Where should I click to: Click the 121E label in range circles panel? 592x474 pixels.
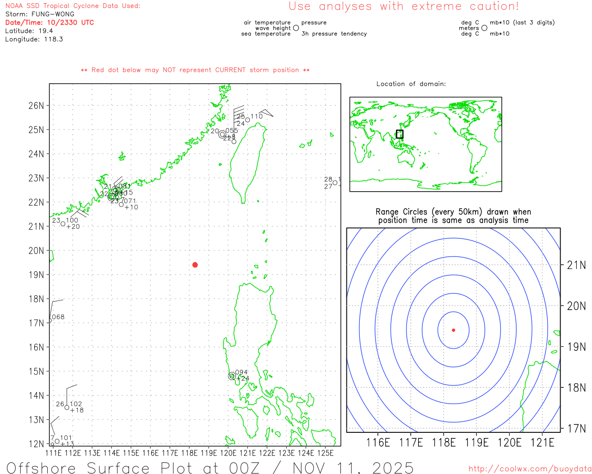coord(542,443)
